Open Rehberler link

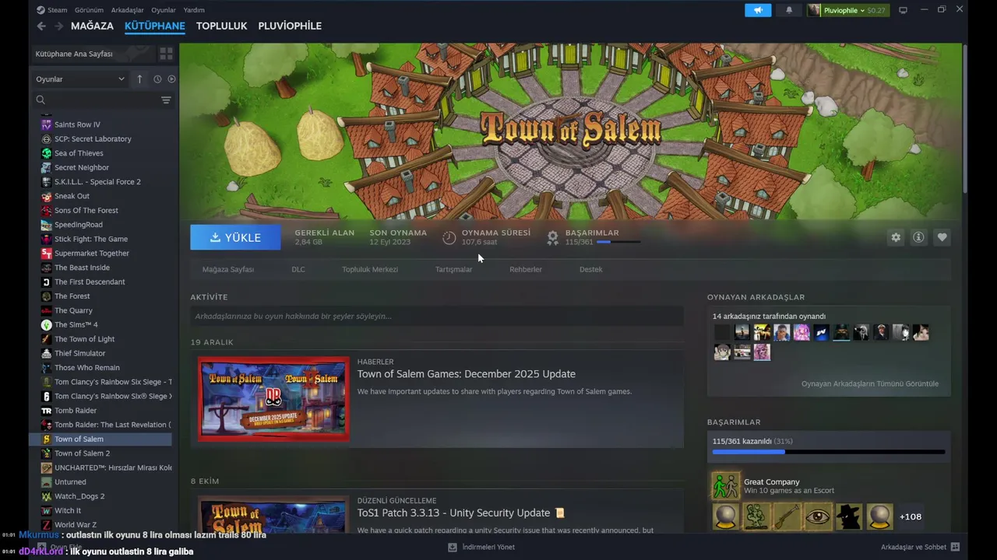click(x=526, y=269)
